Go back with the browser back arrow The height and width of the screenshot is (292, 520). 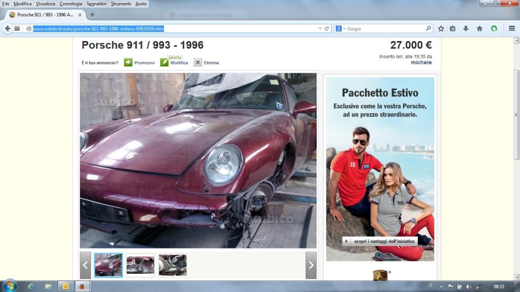tap(8, 28)
